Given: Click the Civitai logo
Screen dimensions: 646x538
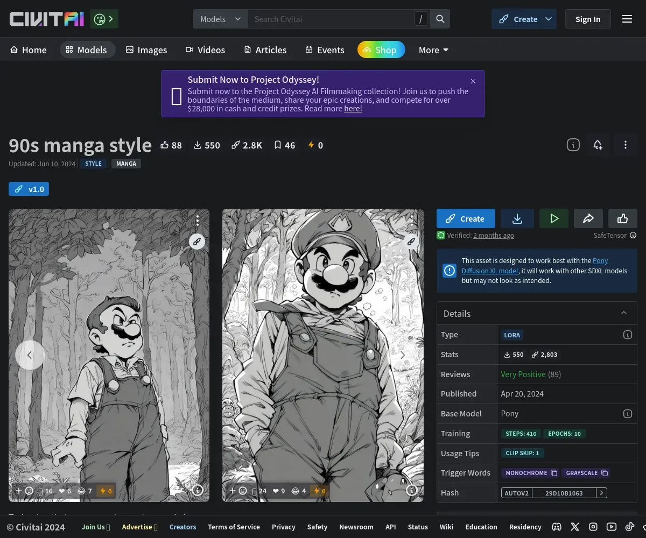Looking at the screenshot, I should [47, 19].
